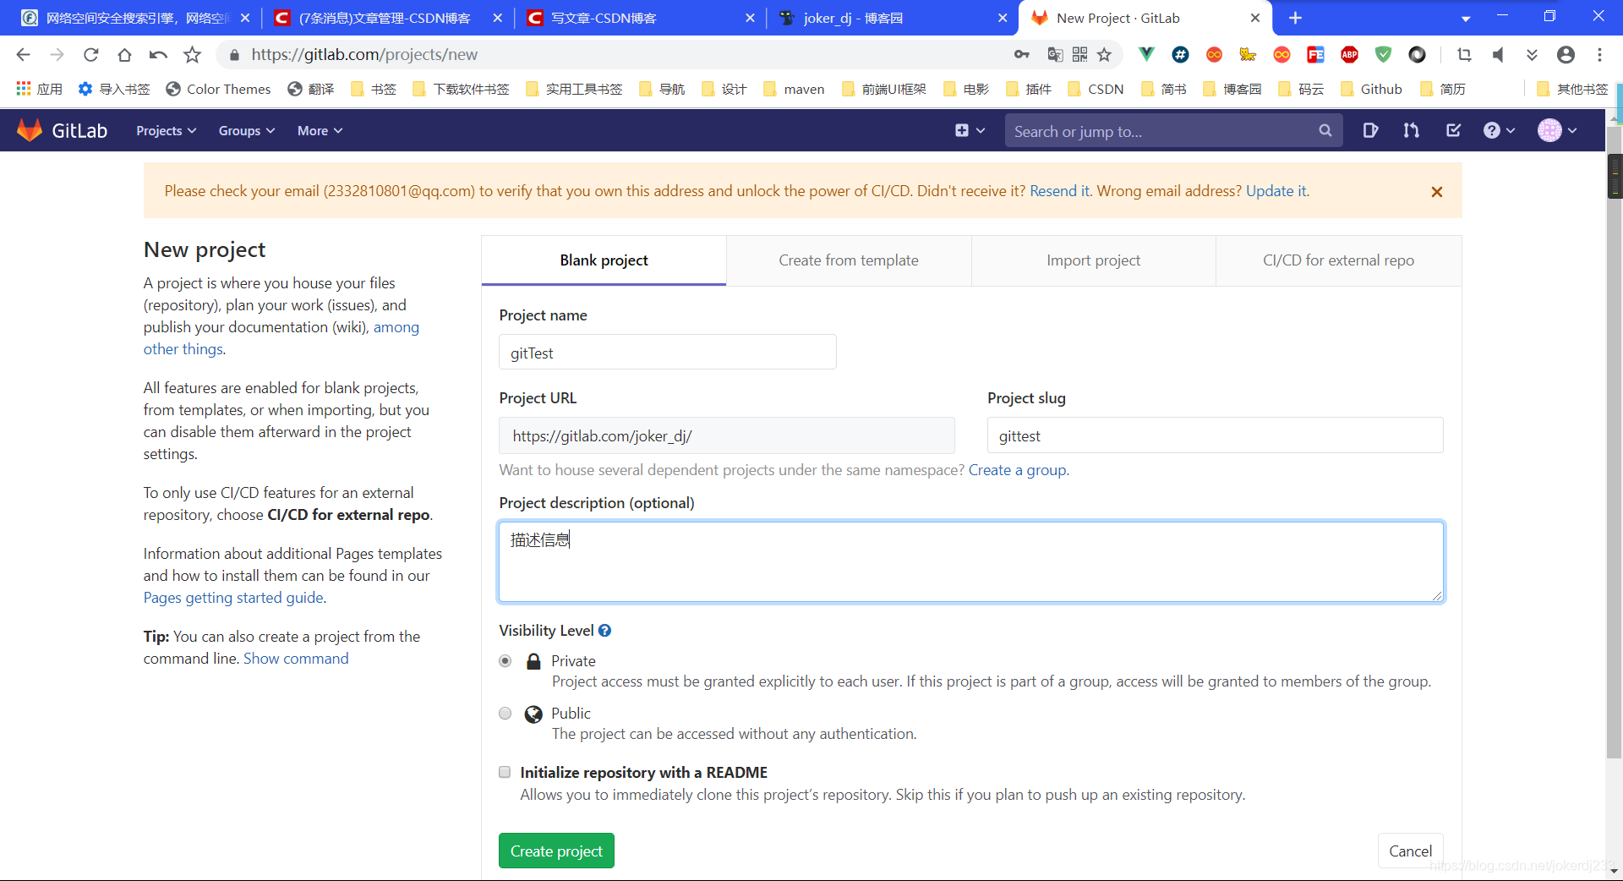Open a new browser tab

click(x=1295, y=18)
